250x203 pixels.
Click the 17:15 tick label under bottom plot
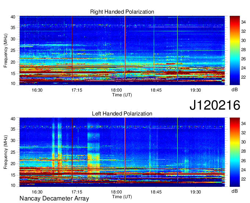[x=77, y=192]
